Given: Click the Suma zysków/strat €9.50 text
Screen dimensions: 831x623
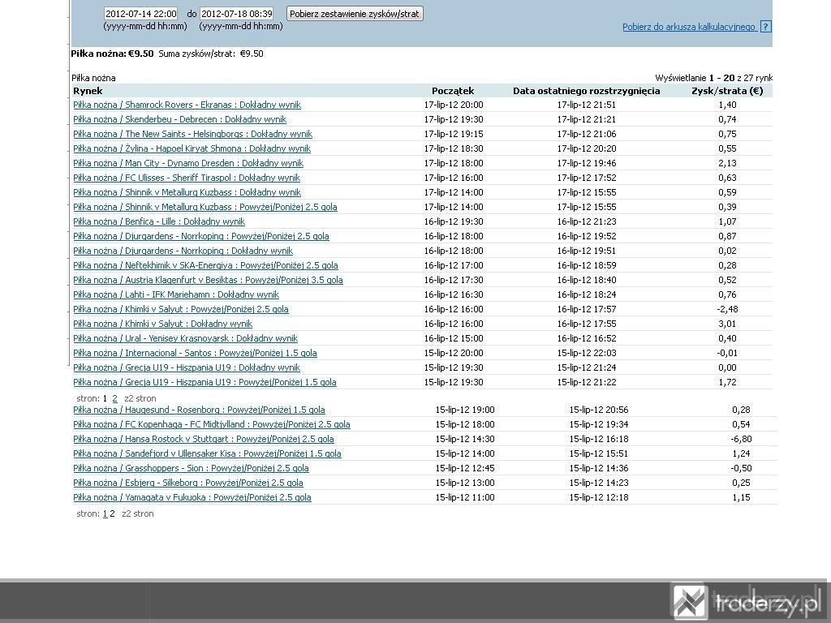Looking at the screenshot, I should tap(211, 54).
